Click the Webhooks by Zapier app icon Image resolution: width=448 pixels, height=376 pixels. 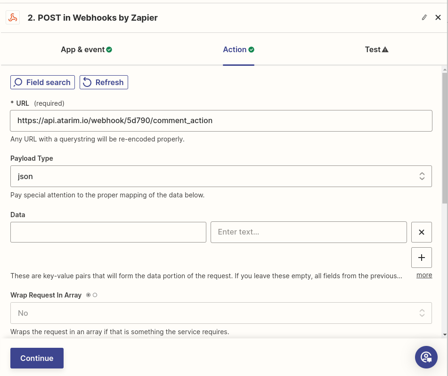[x=13, y=17]
